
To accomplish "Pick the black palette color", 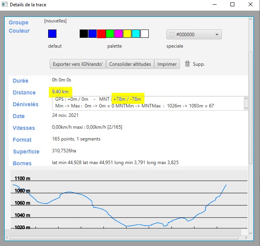I will click(84, 34).
